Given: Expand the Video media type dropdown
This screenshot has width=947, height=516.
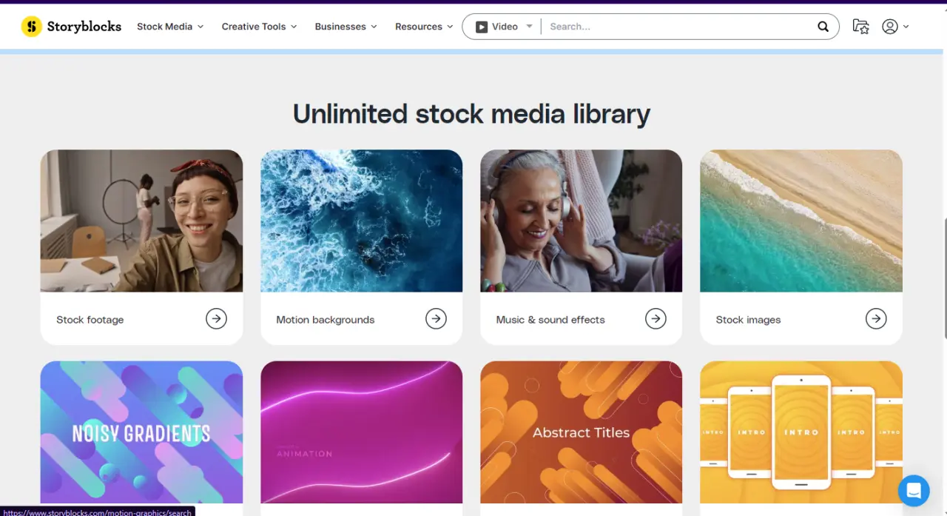Looking at the screenshot, I should (x=505, y=27).
